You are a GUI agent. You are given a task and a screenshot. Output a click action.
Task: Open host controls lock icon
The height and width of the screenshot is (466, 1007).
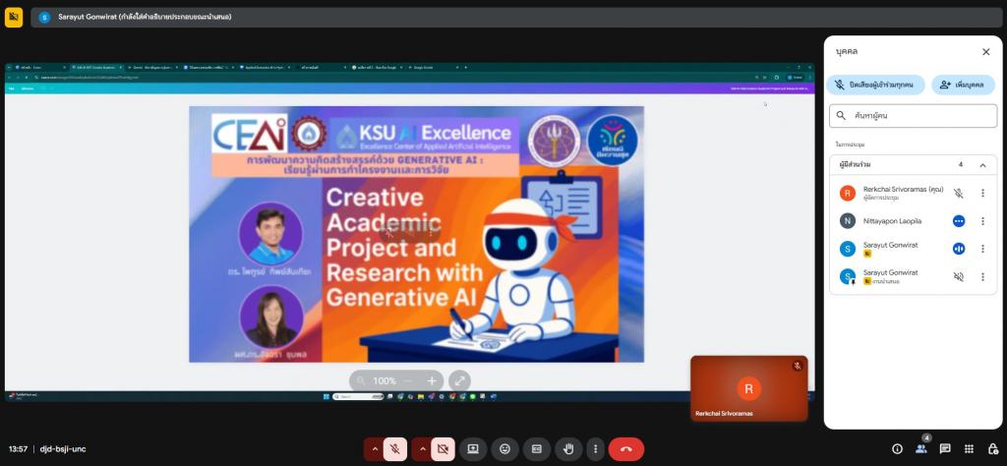992,449
